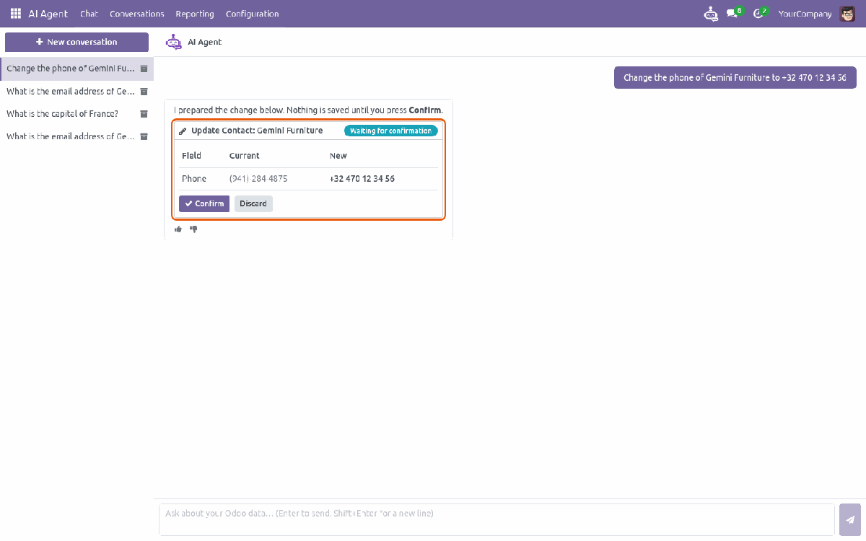Give thumbs up on the AI response

(x=178, y=229)
